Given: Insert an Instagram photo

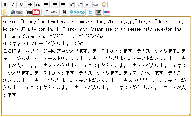Looking at the screenshot, I should (99, 12).
